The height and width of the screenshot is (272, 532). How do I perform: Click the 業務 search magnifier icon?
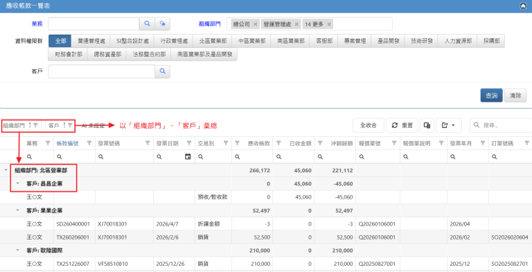pos(148,24)
